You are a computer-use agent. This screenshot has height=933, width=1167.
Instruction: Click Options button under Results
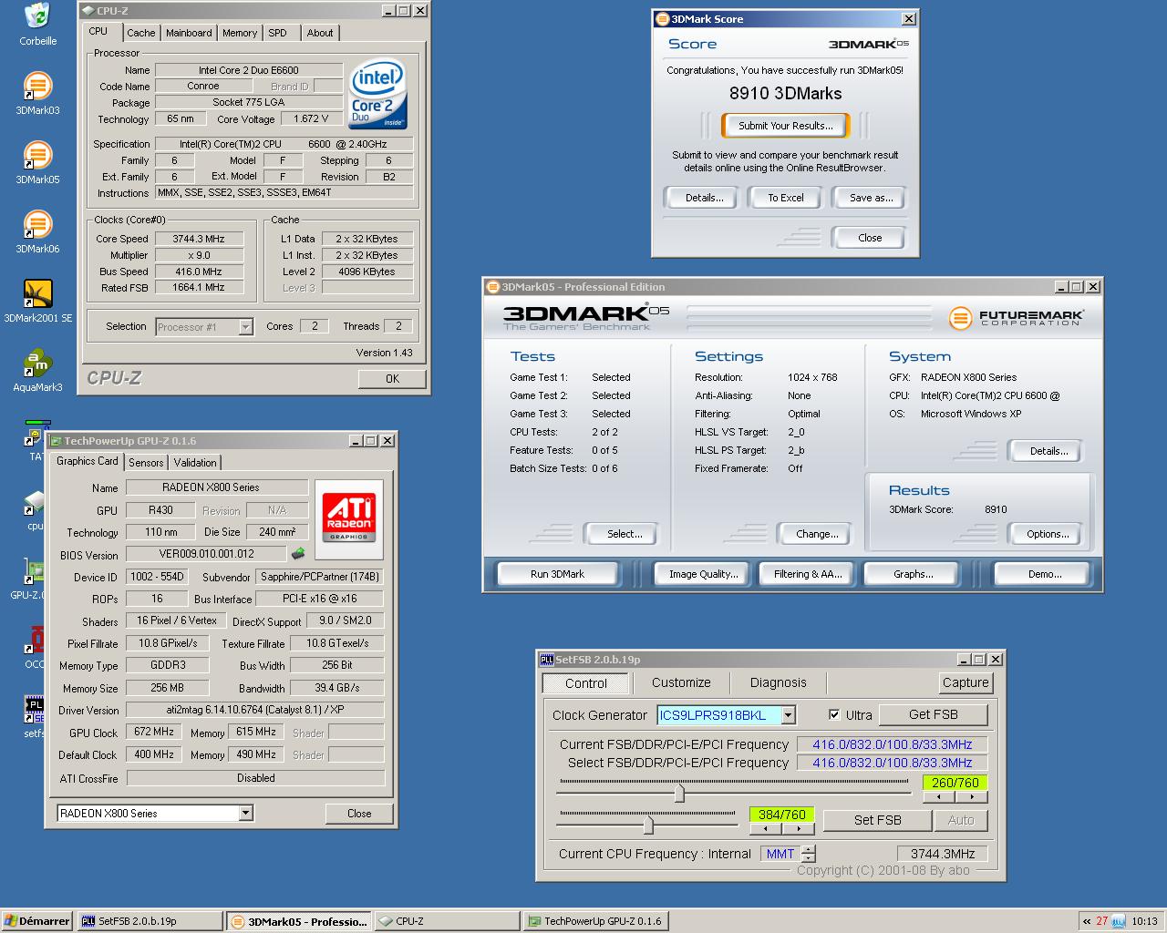tap(1048, 534)
